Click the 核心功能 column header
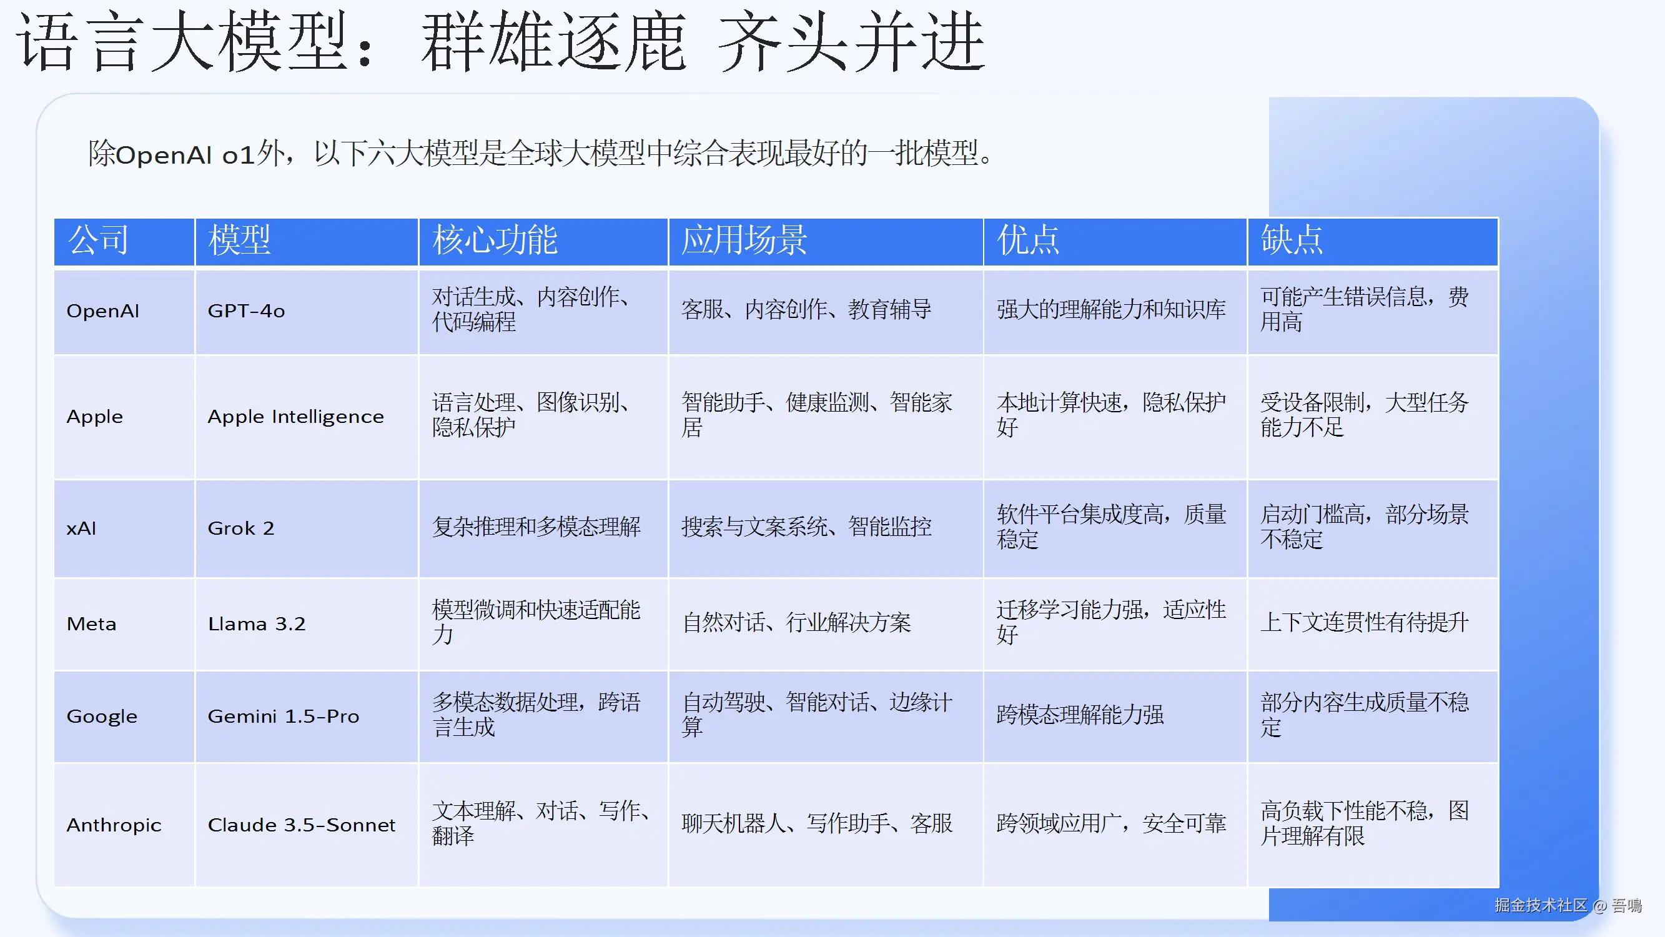The width and height of the screenshot is (1665, 937). 495,240
